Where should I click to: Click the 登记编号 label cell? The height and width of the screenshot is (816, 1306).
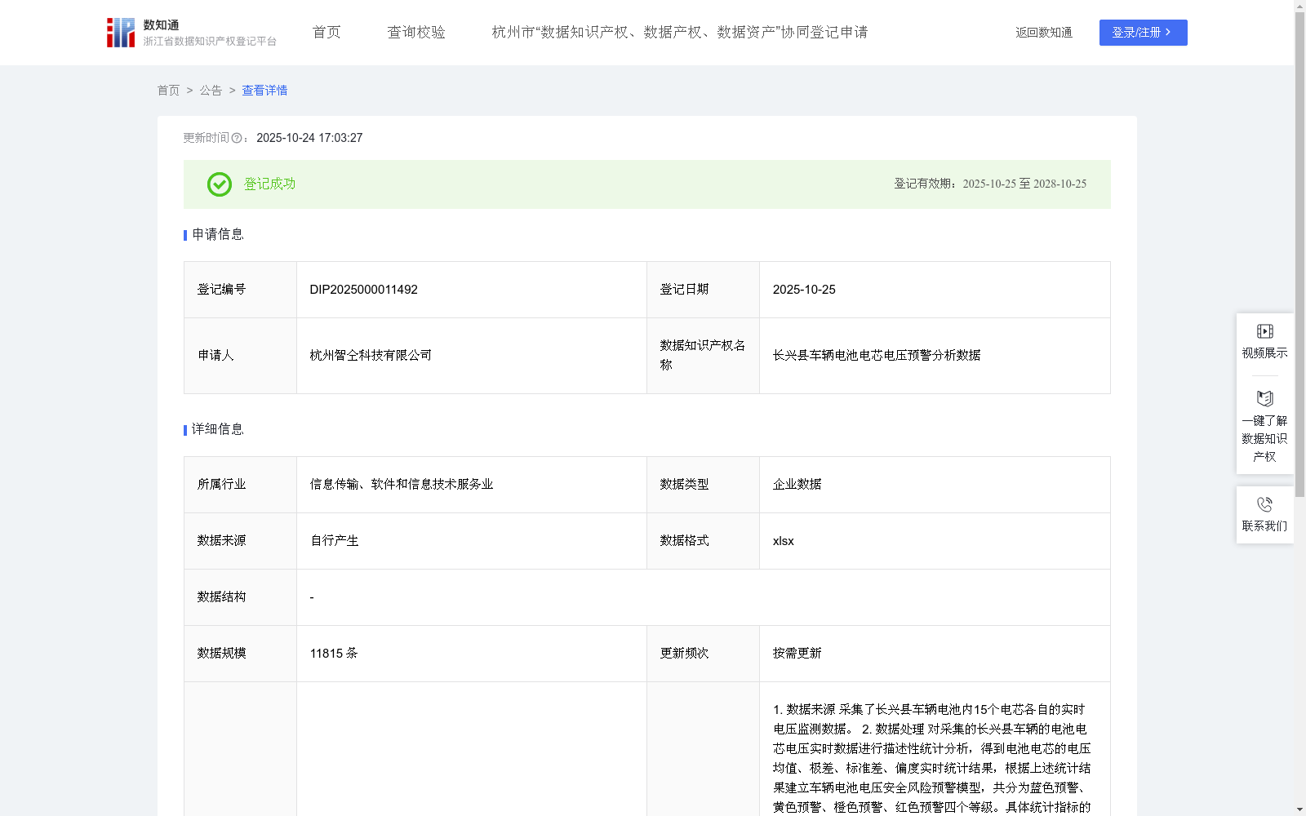click(x=240, y=290)
